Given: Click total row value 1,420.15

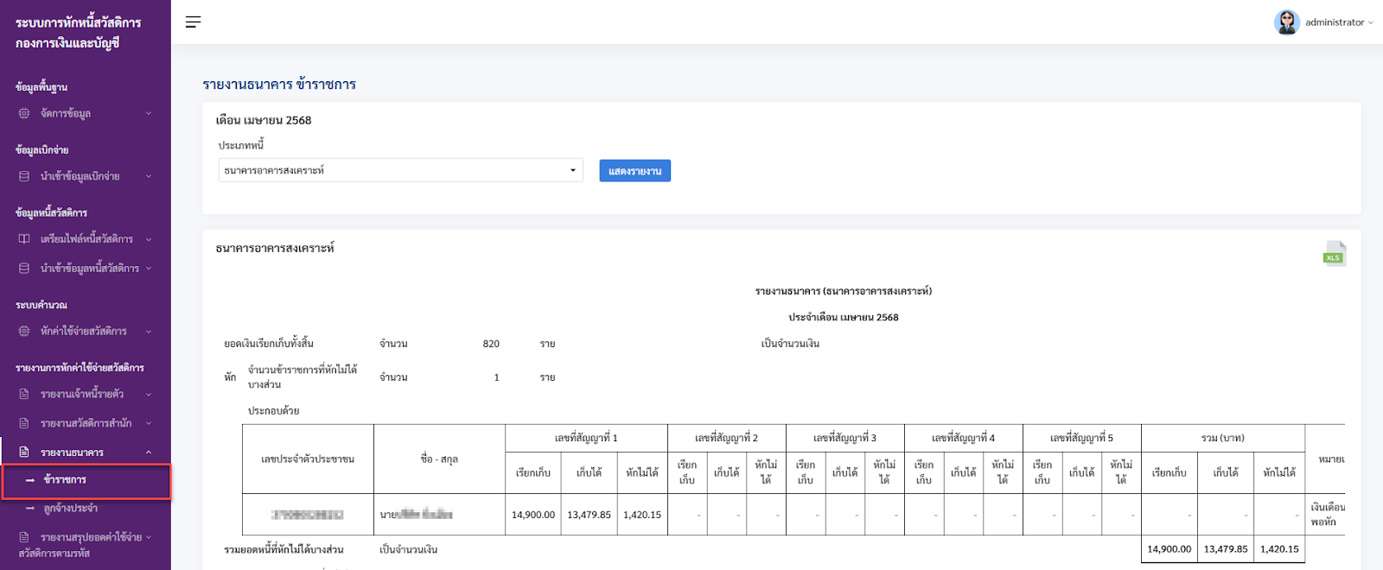Looking at the screenshot, I should point(1279,549).
